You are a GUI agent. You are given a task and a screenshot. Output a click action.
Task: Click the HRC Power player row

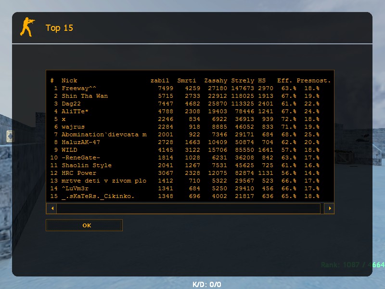coord(79,173)
